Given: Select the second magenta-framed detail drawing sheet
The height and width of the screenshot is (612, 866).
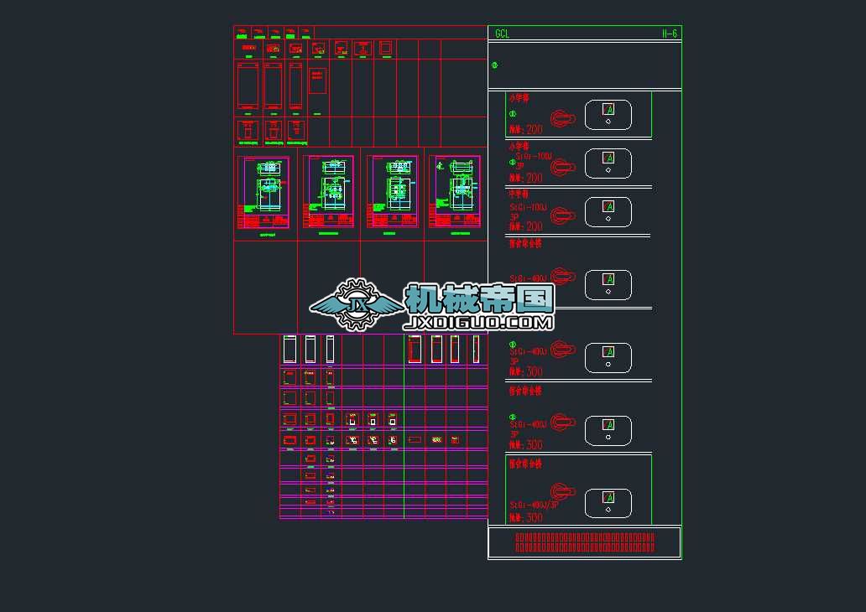Looking at the screenshot, I should pyautogui.click(x=328, y=191).
